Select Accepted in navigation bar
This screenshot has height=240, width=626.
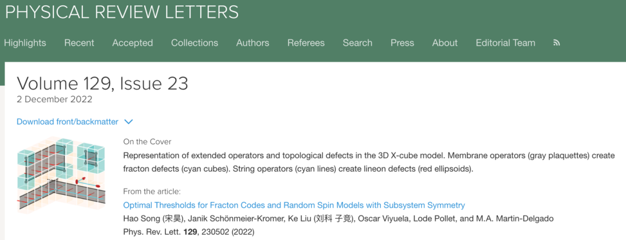[133, 43]
